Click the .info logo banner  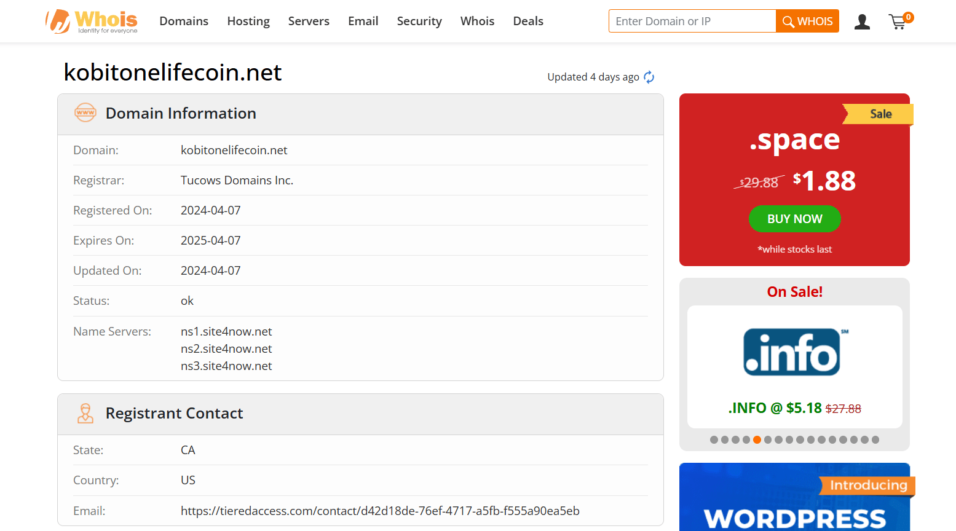[x=794, y=352]
